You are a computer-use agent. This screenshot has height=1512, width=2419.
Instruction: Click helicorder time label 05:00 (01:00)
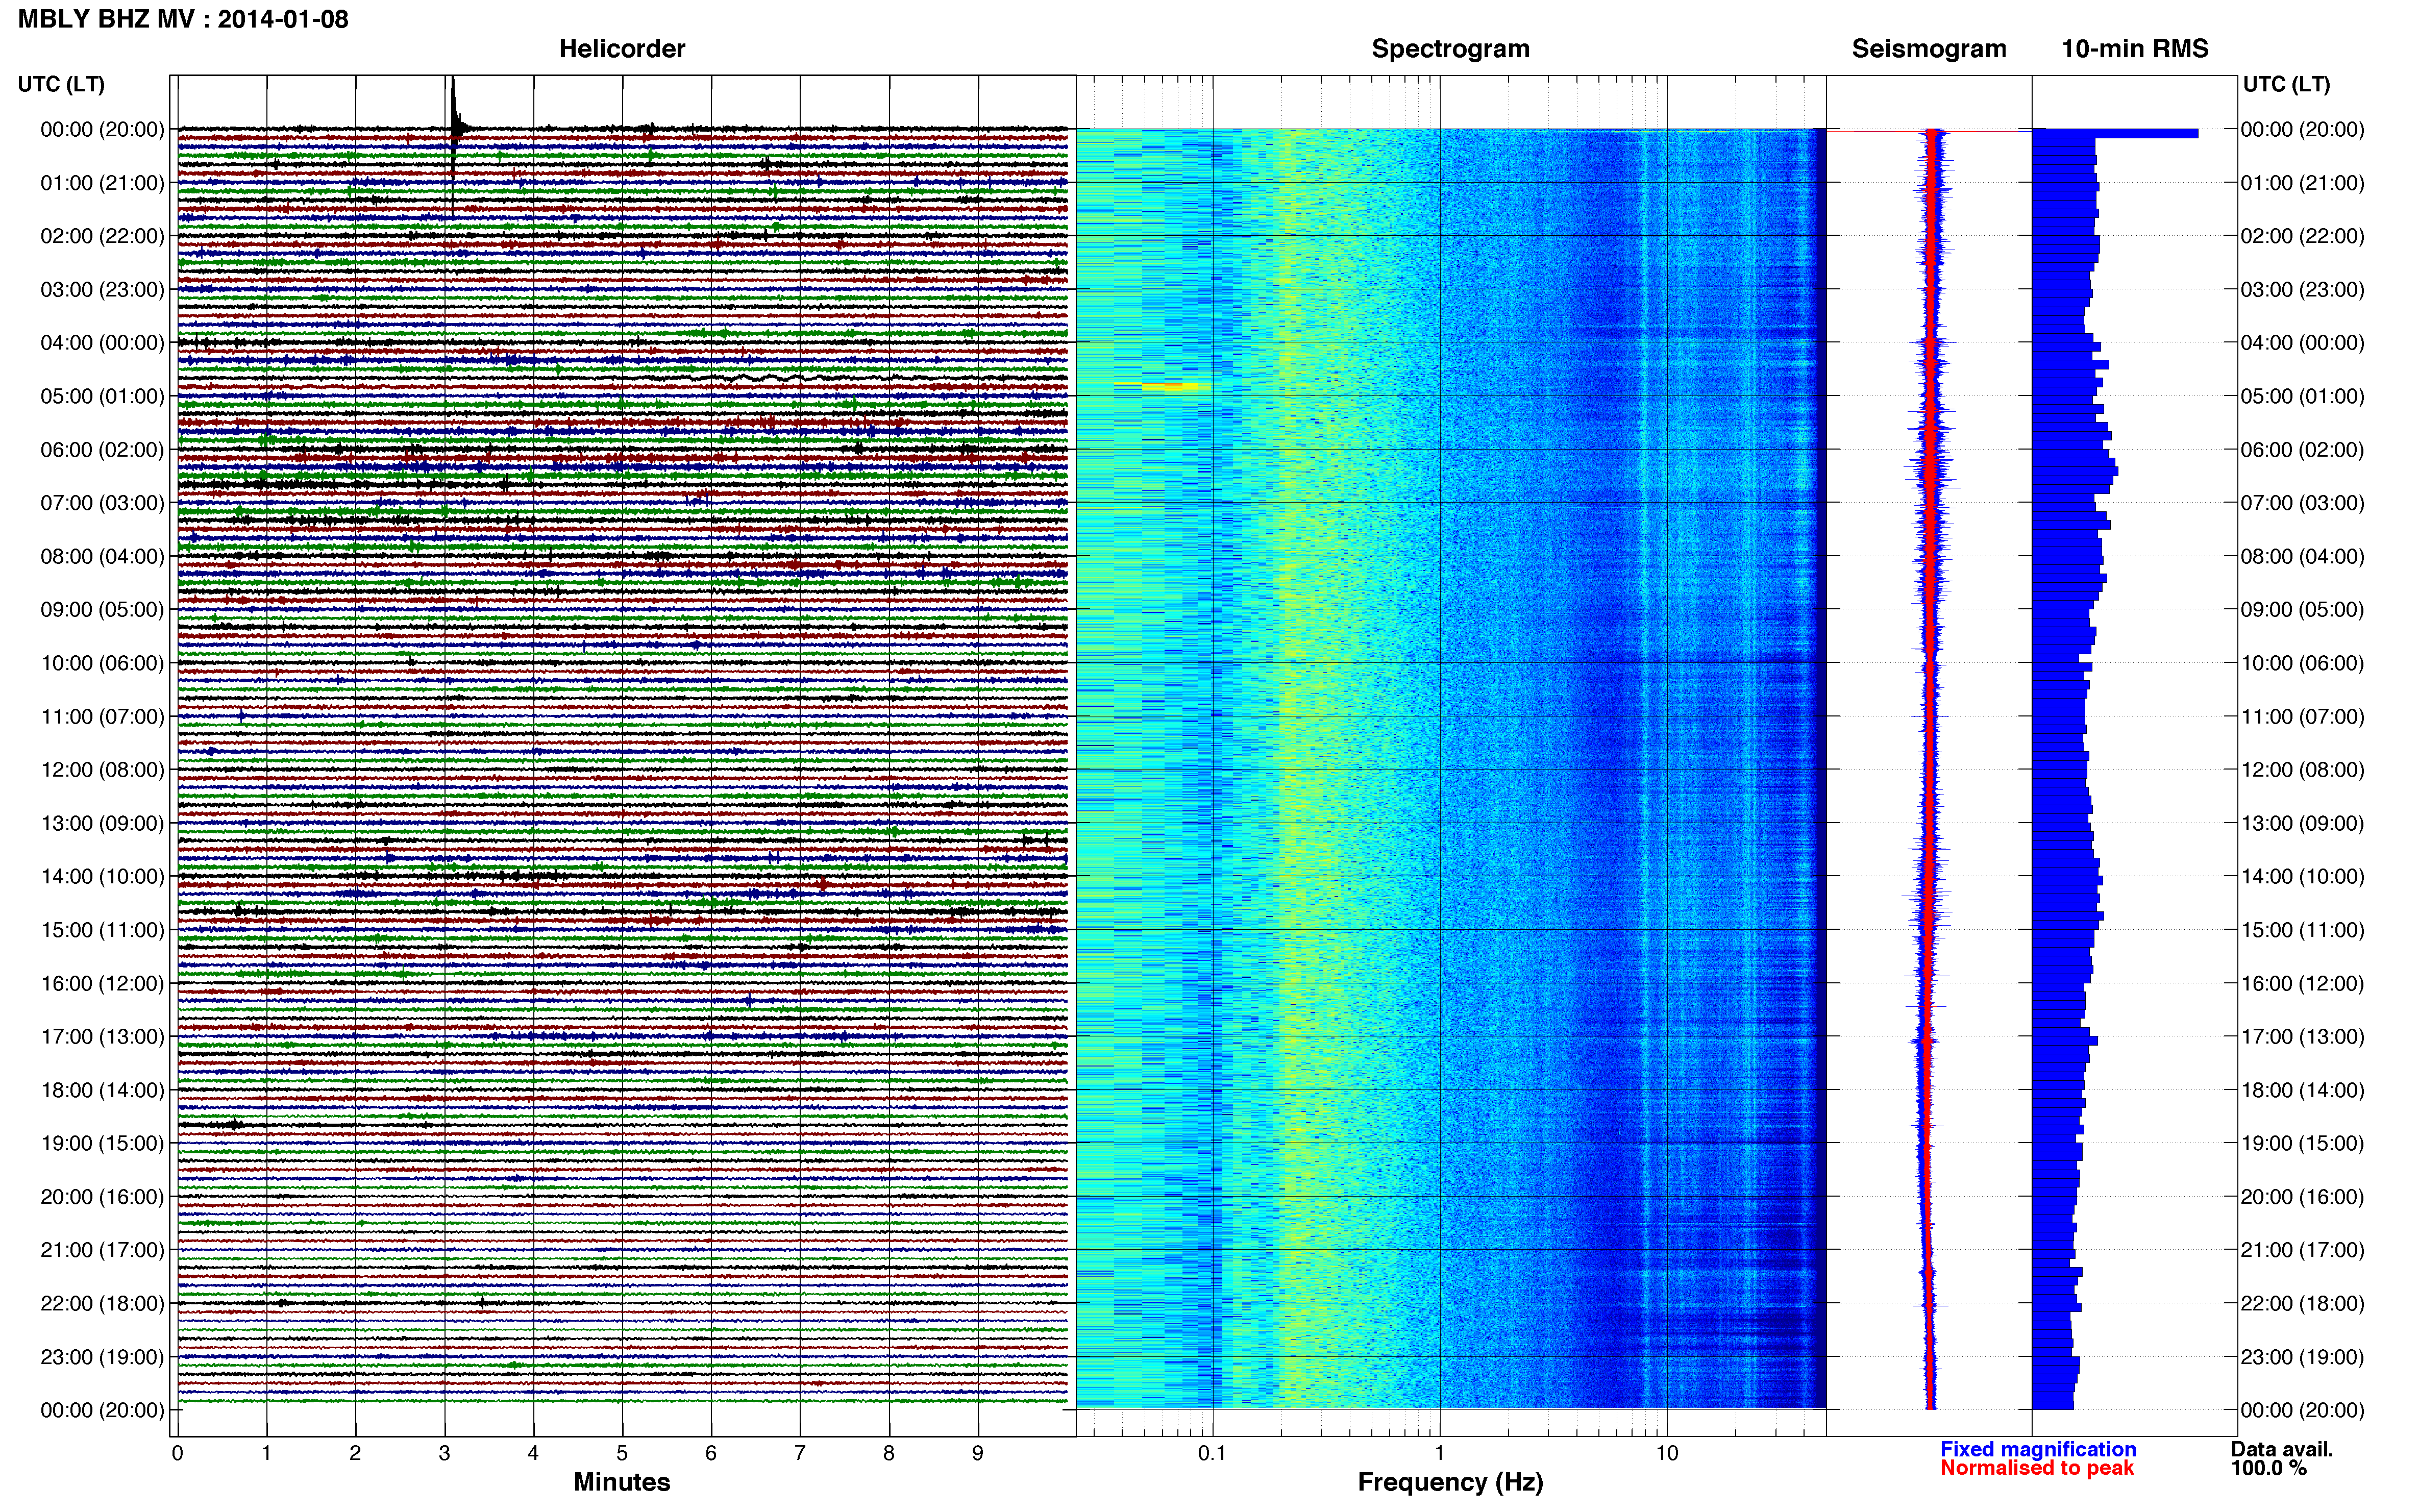[x=102, y=396]
